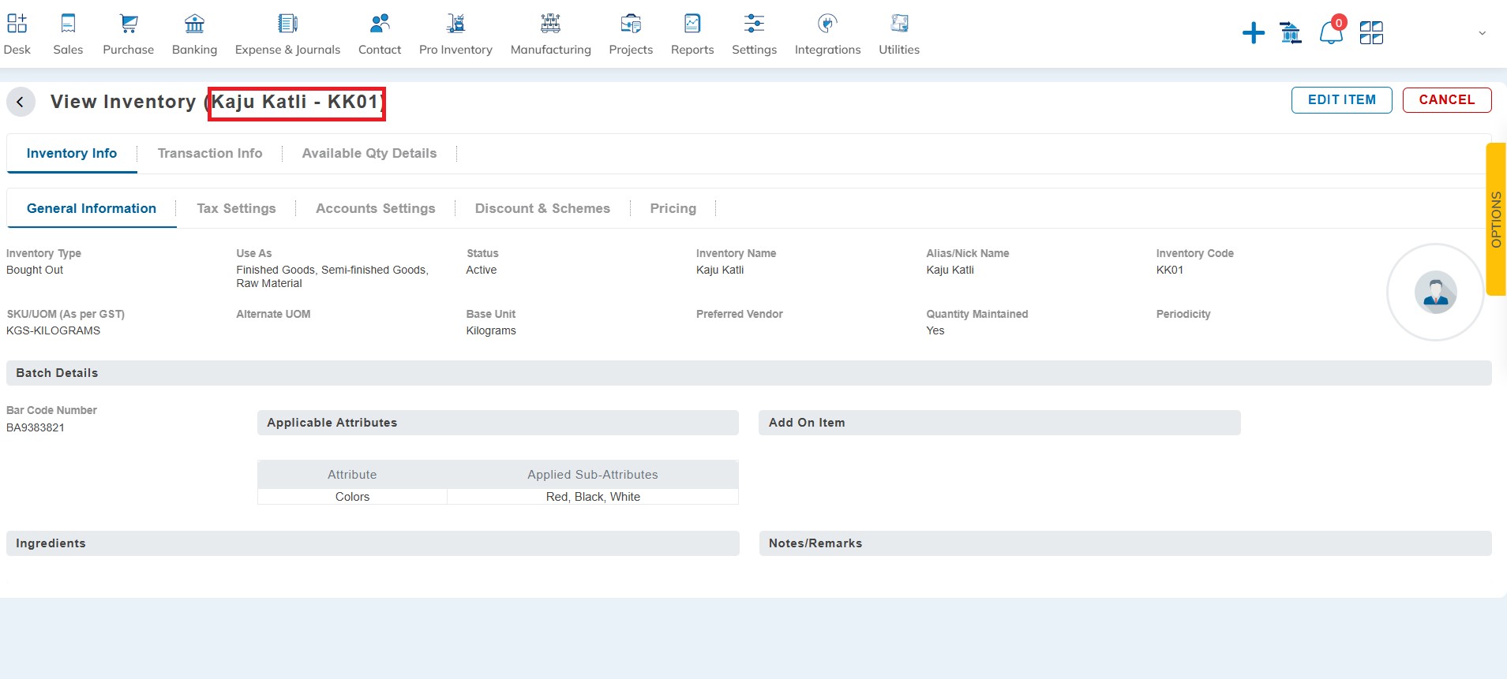Open the Manufacturing module icon
1507x679 pixels.
pyautogui.click(x=550, y=24)
